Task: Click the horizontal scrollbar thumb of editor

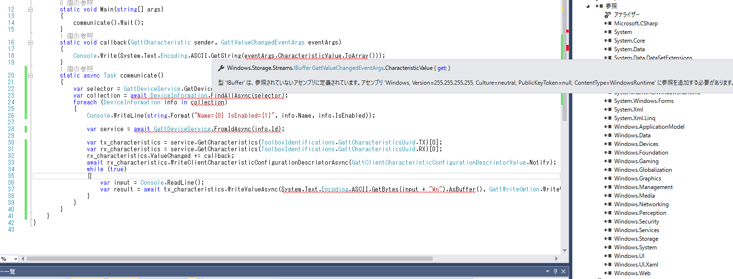Action: [x=229, y=258]
